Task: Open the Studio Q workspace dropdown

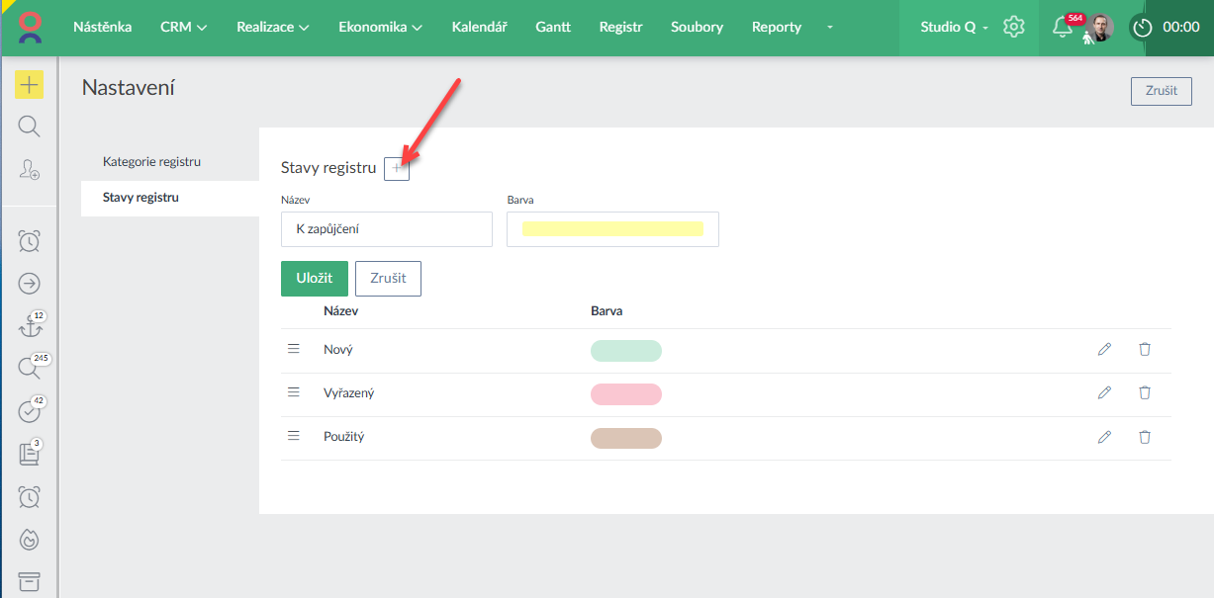Action: [x=954, y=28]
